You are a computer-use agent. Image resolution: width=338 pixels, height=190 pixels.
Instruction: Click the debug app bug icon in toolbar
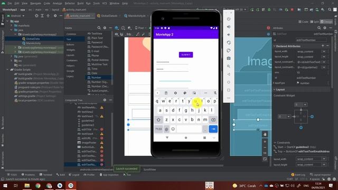click(x=269, y=9)
